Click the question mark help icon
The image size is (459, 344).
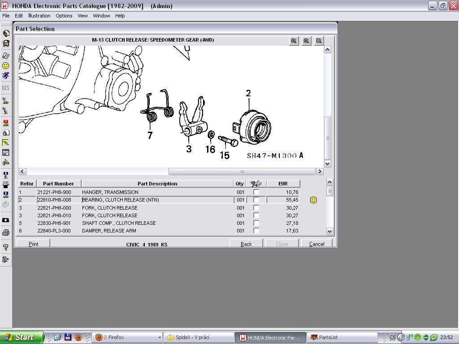tap(6, 247)
